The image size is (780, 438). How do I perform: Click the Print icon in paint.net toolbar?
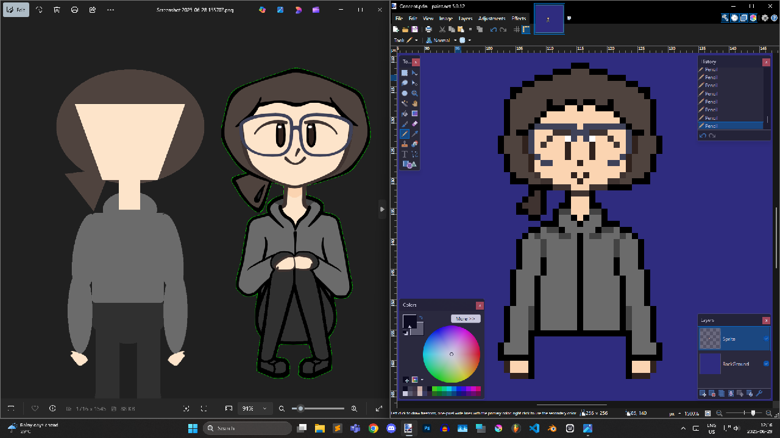428,29
